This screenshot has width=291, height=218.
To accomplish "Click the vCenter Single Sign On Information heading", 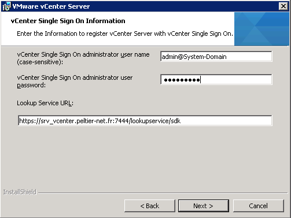I will pos(68,21).
